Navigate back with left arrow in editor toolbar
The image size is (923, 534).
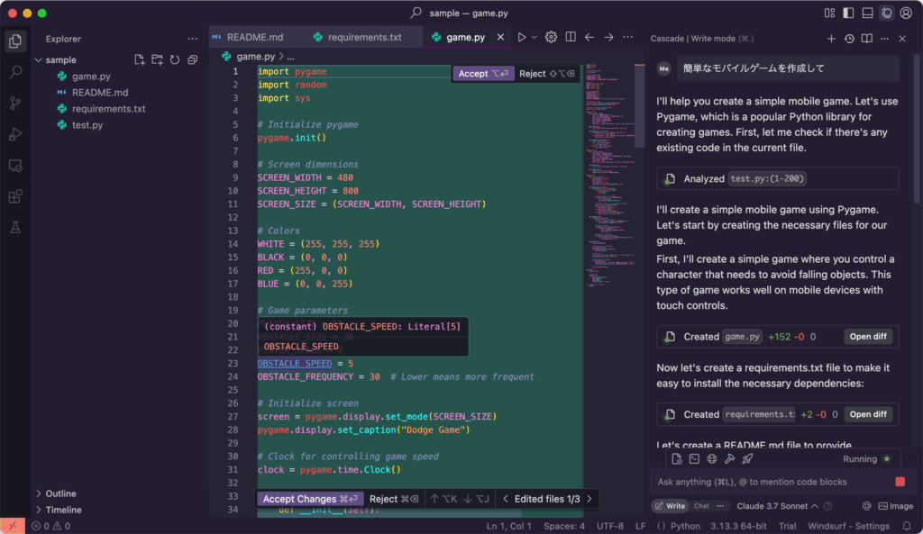pos(589,37)
